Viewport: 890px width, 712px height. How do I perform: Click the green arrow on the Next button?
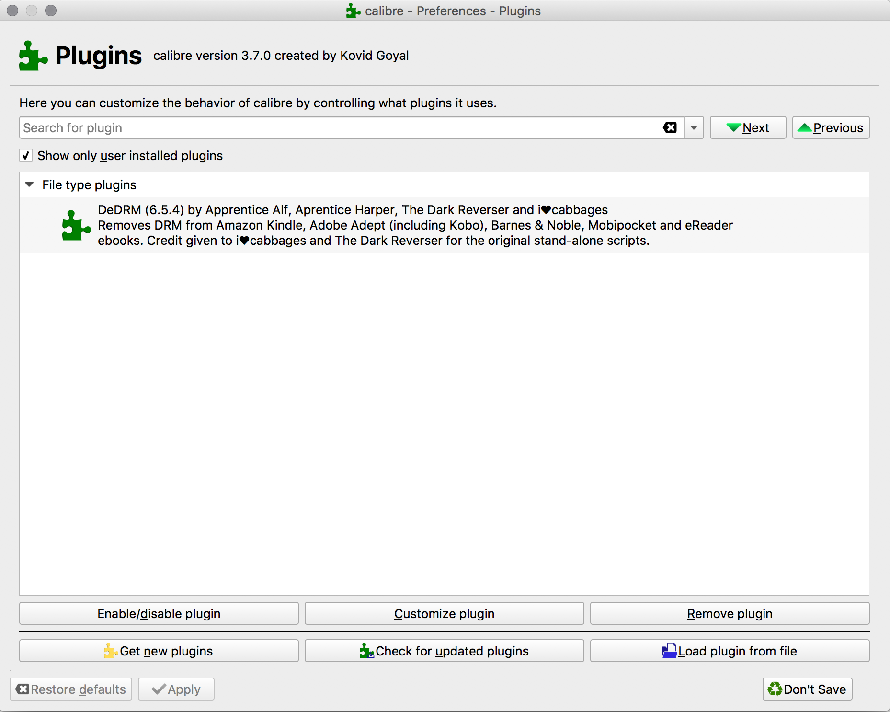[733, 127]
